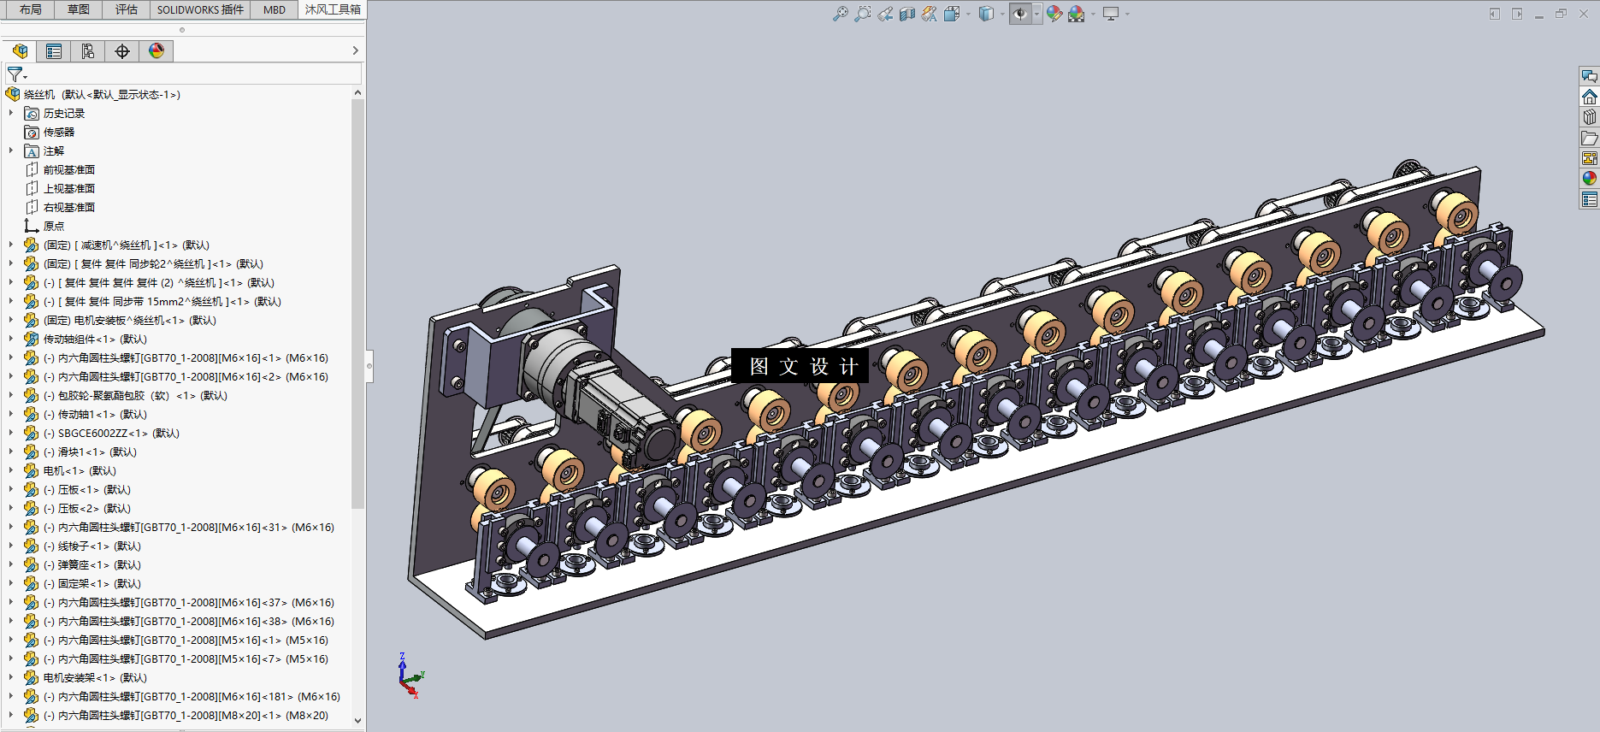Click the Display Style icon

[x=986, y=14]
